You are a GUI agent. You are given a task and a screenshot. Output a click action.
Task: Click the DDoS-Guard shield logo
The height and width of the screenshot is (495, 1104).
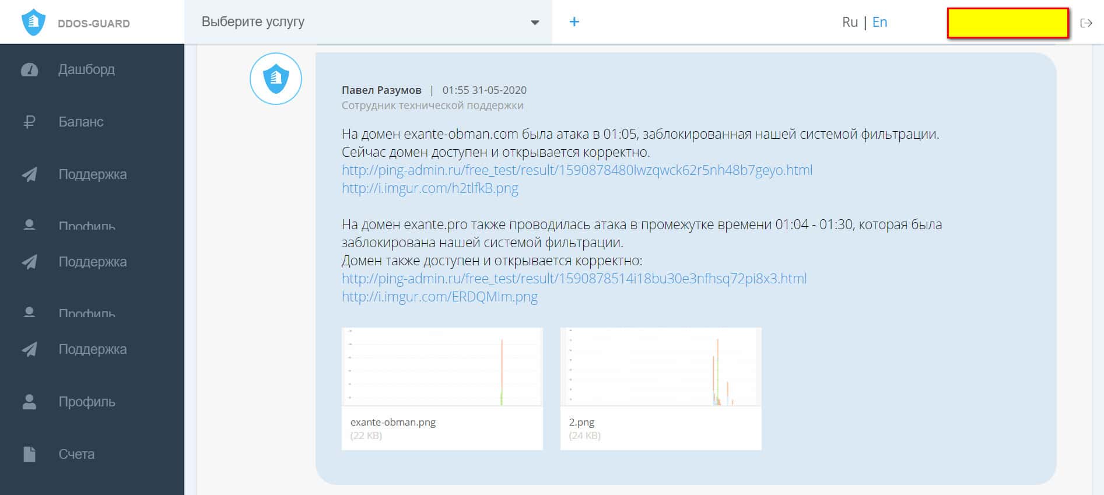point(33,23)
